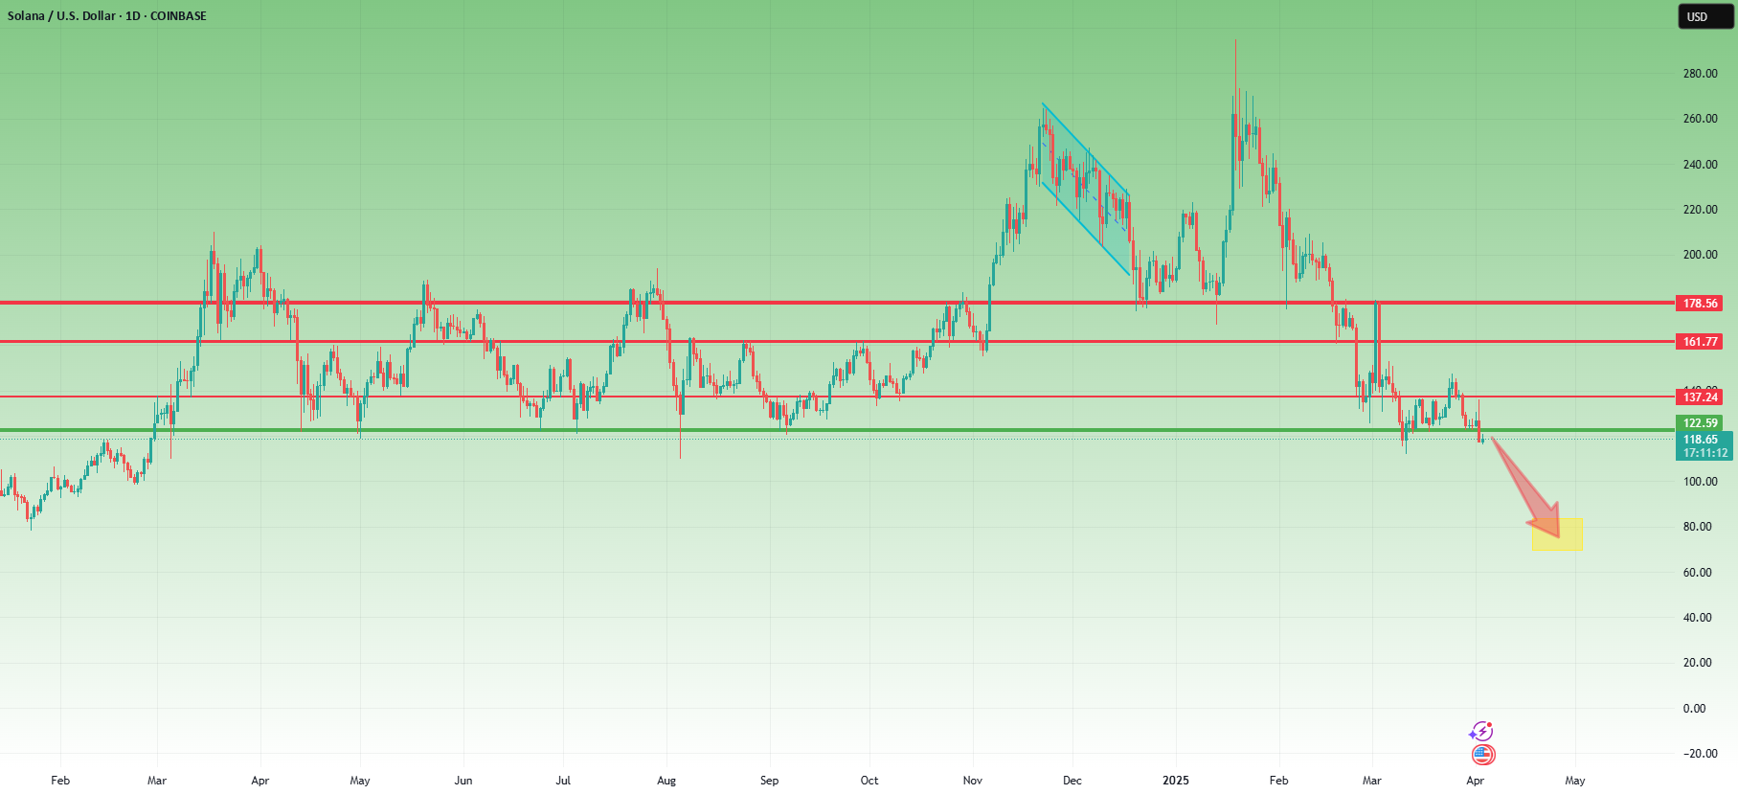Select the thick red 178.56 horizontal line
The height and width of the screenshot is (794, 1738).
point(837,303)
